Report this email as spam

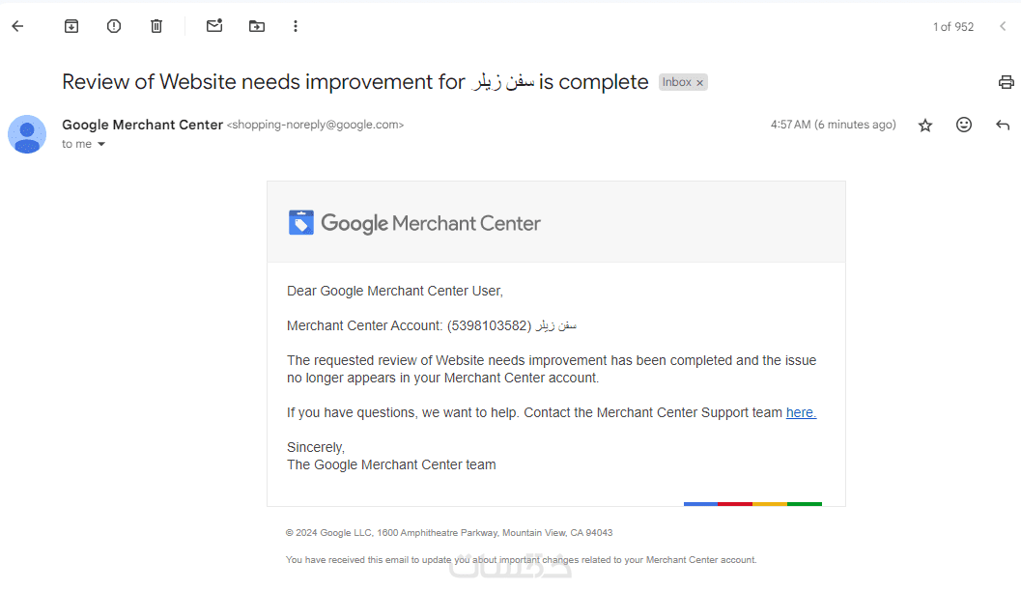point(114,26)
